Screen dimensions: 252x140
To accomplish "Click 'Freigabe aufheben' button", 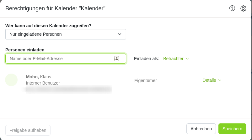I will point(28,130).
